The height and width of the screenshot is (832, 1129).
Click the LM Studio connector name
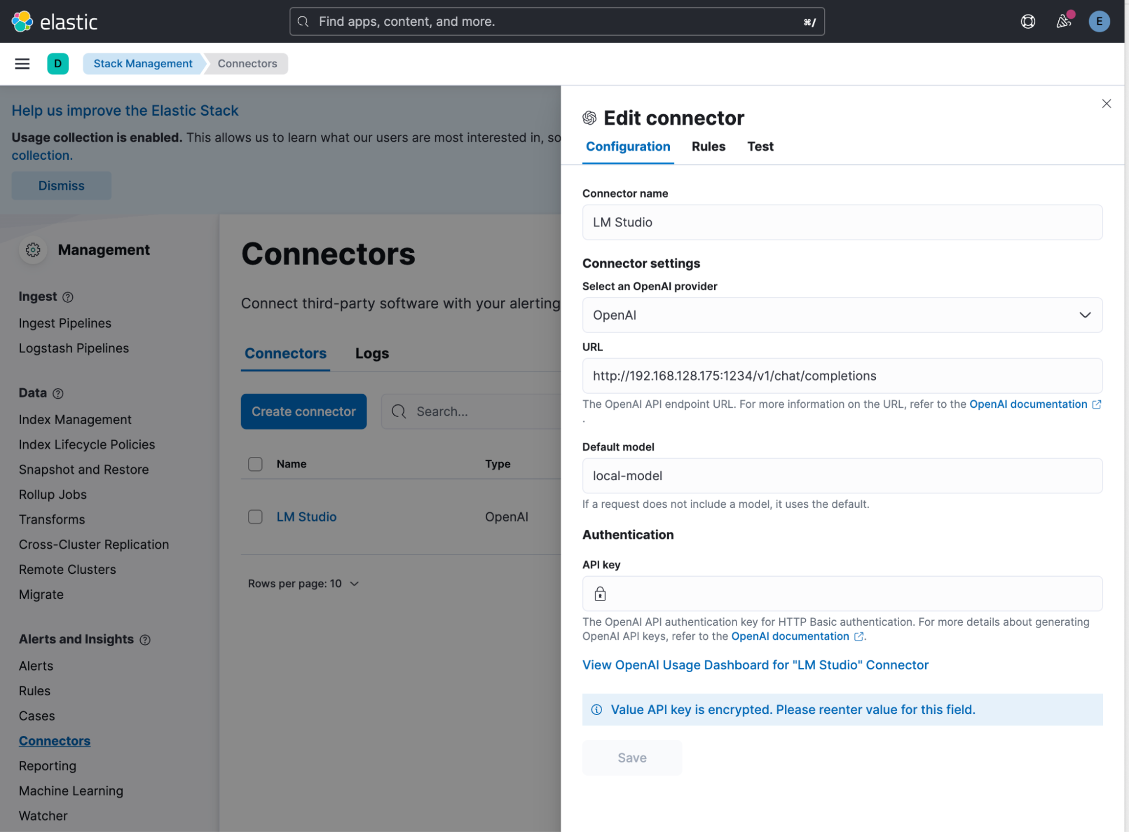coord(307,516)
